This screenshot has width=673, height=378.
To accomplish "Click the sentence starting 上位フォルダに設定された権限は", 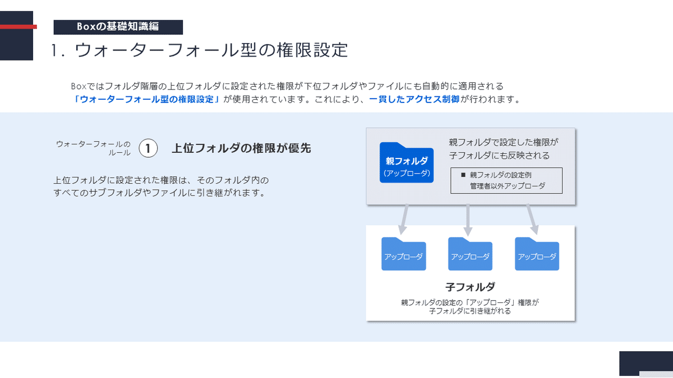I will 162,181.
